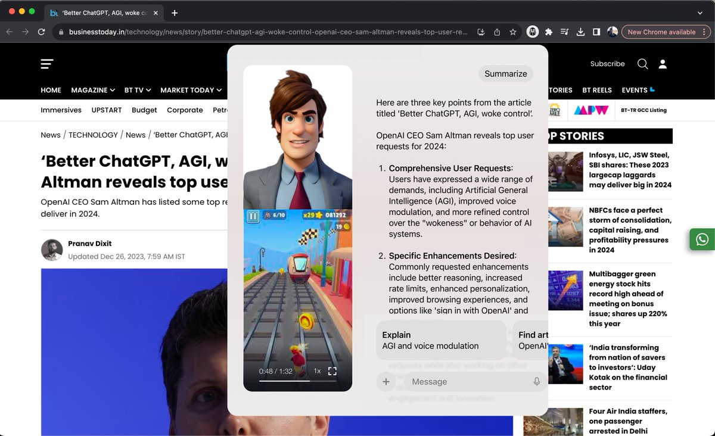Expand the tab search chevron
The height and width of the screenshot is (436, 715).
click(x=700, y=13)
